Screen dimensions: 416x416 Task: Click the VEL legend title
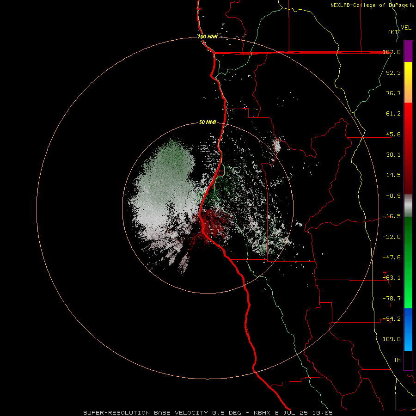[406, 28]
